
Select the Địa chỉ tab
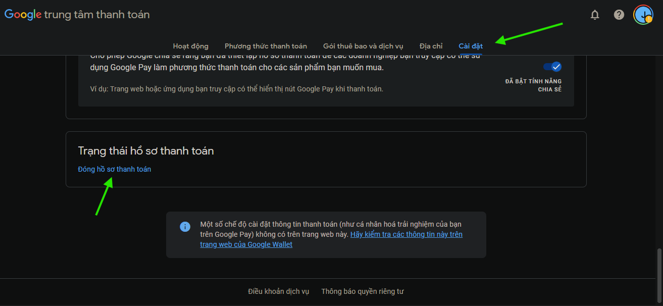[431, 46]
